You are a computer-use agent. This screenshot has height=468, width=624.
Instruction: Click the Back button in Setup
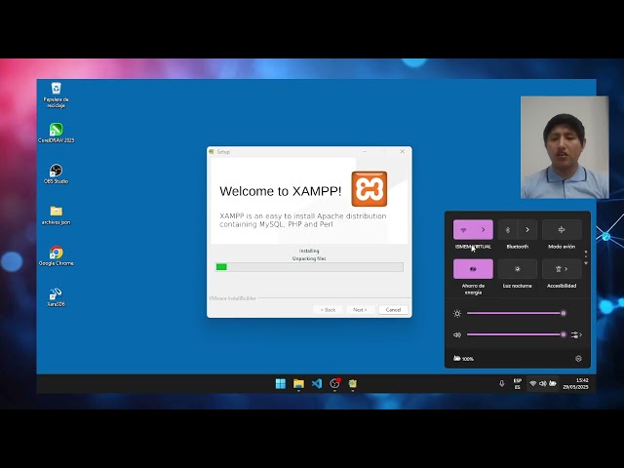tap(328, 310)
